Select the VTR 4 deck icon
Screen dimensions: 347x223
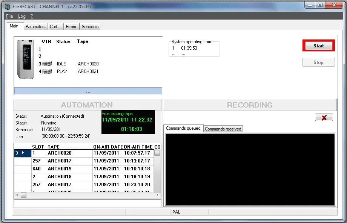pos(48,71)
